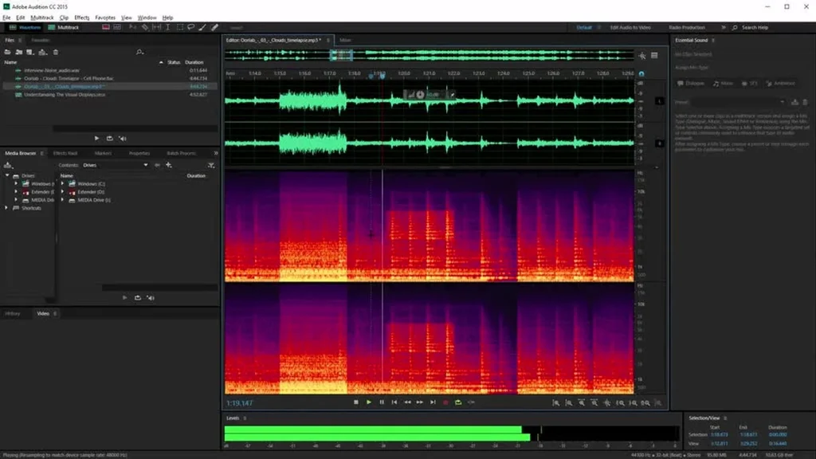
Task: Select the Marquee Selection tool
Action: pyautogui.click(x=179, y=27)
